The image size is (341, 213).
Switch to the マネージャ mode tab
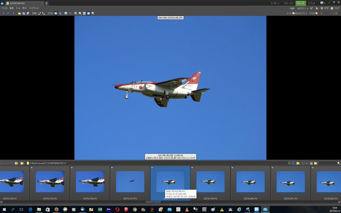288,4
